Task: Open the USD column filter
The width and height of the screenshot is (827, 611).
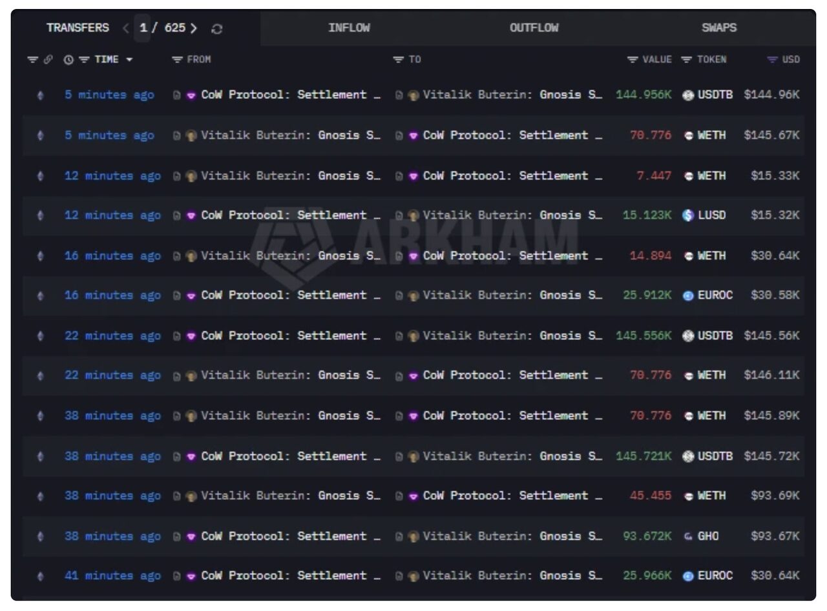Action: (x=772, y=59)
